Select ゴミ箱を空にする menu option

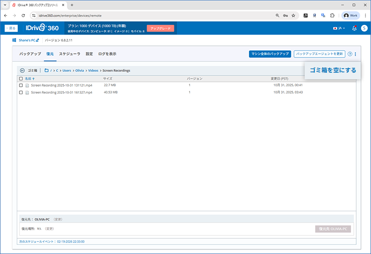[x=333, y=70]
